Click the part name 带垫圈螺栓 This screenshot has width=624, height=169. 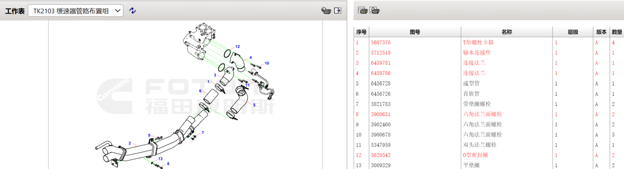click(477, 104)
